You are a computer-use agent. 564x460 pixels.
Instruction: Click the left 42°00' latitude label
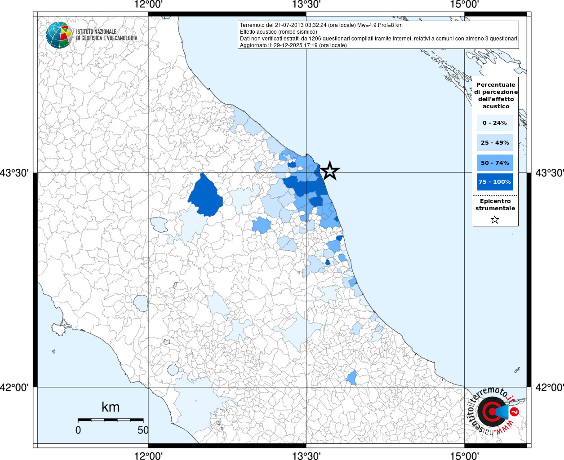(x=14, y=387)
